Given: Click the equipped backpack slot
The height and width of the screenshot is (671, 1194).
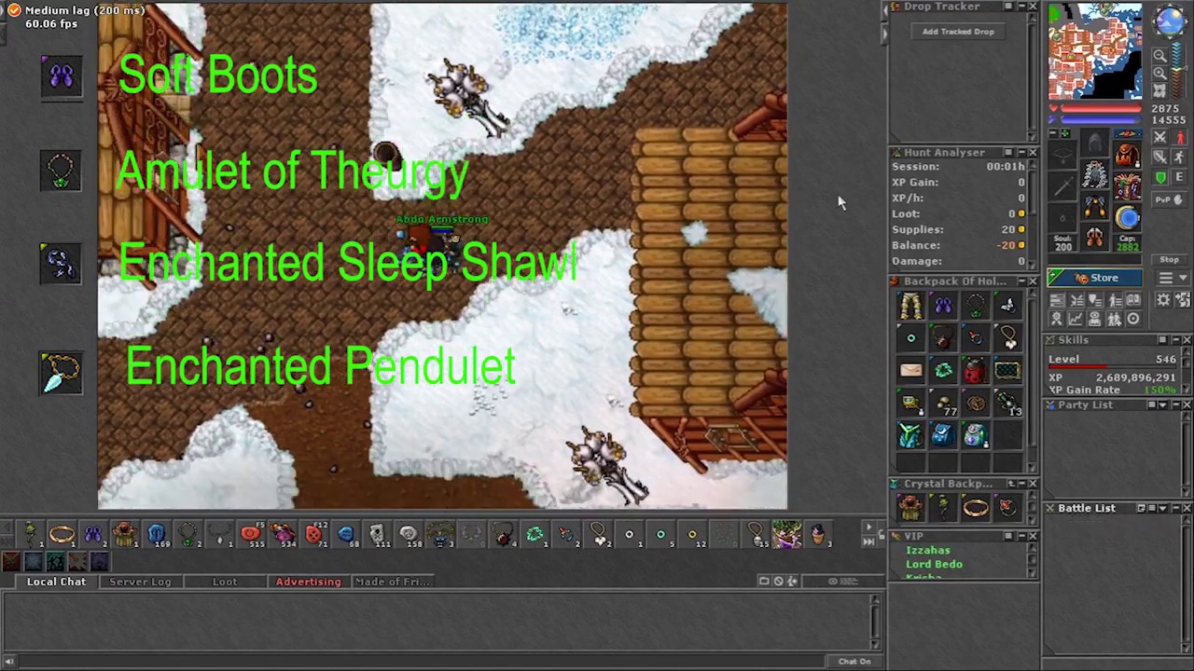Looking at the screenshot, I should pos(1128,155).
